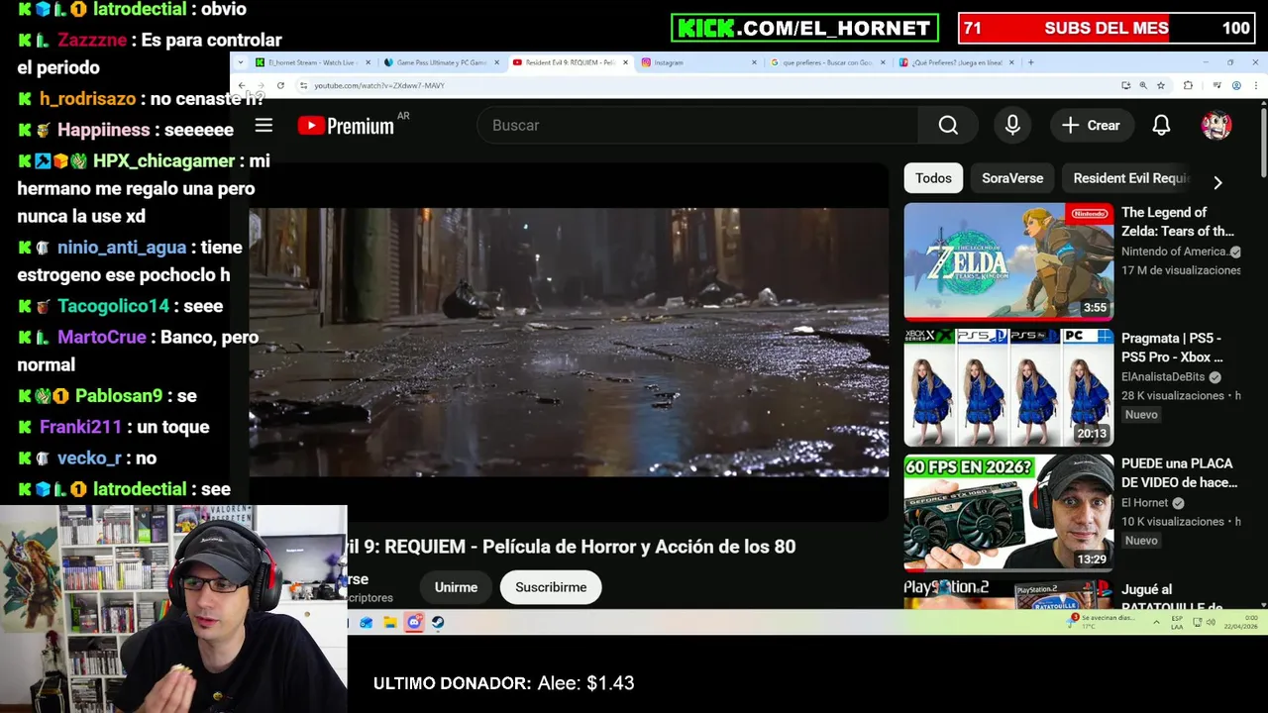The width and height of the screenshot is (1268, 713).
Task: Open the PlayStation 2 Ratatouille thumbnail
Action: (x=1008, y=594)
